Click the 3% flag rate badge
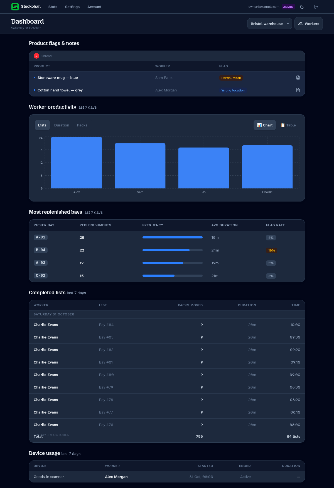This screenshot has width=334, height=488. coord(271,276)
